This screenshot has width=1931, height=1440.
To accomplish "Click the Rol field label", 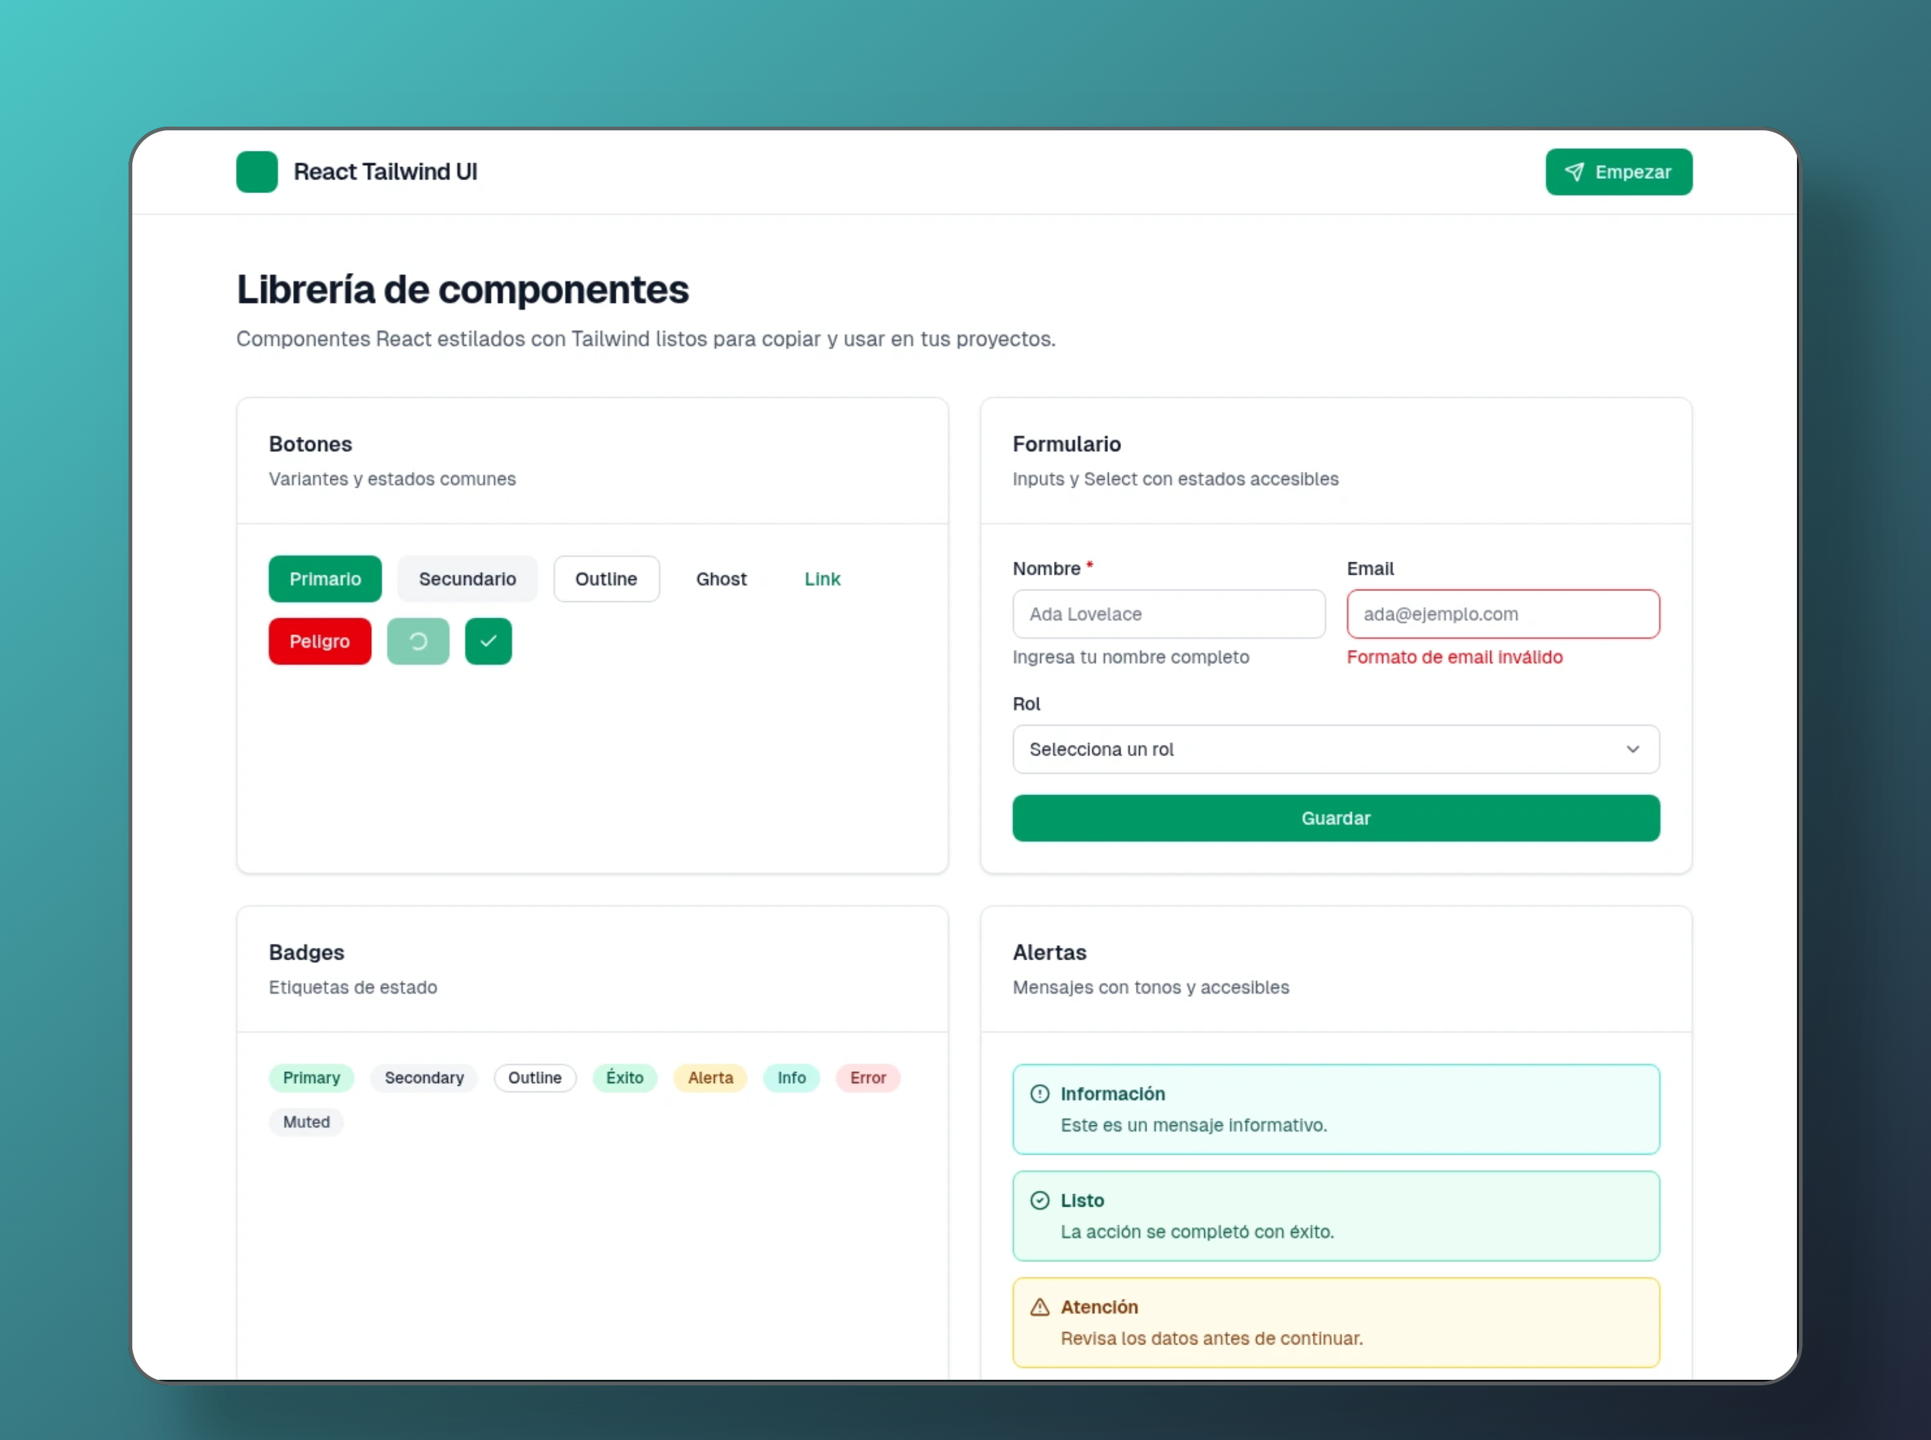I will coord(1026,703).
